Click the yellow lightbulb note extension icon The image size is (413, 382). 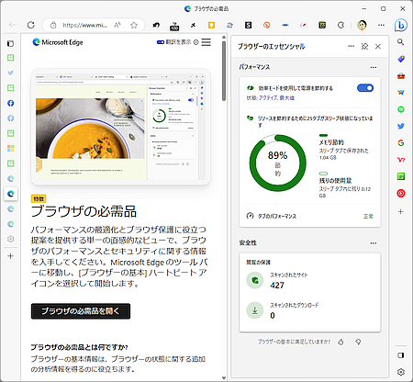click(211, 25)
